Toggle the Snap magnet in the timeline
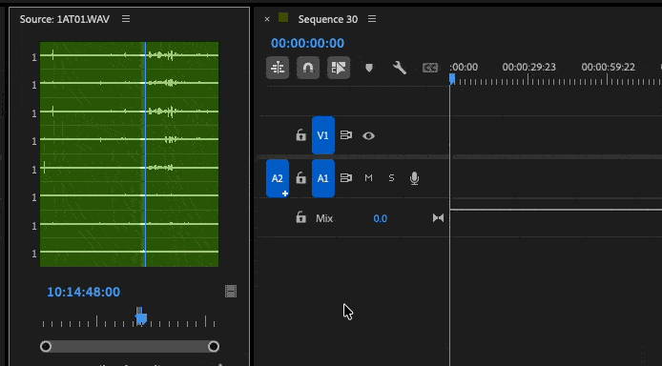The image size is (662, 366). point(308,68)
